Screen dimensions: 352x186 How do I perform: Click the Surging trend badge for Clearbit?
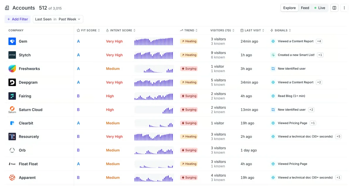coord(189,123)
